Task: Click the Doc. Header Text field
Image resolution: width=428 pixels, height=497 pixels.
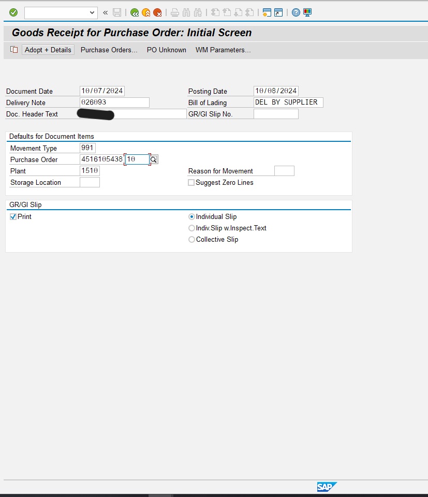Action: coord(133,114)
